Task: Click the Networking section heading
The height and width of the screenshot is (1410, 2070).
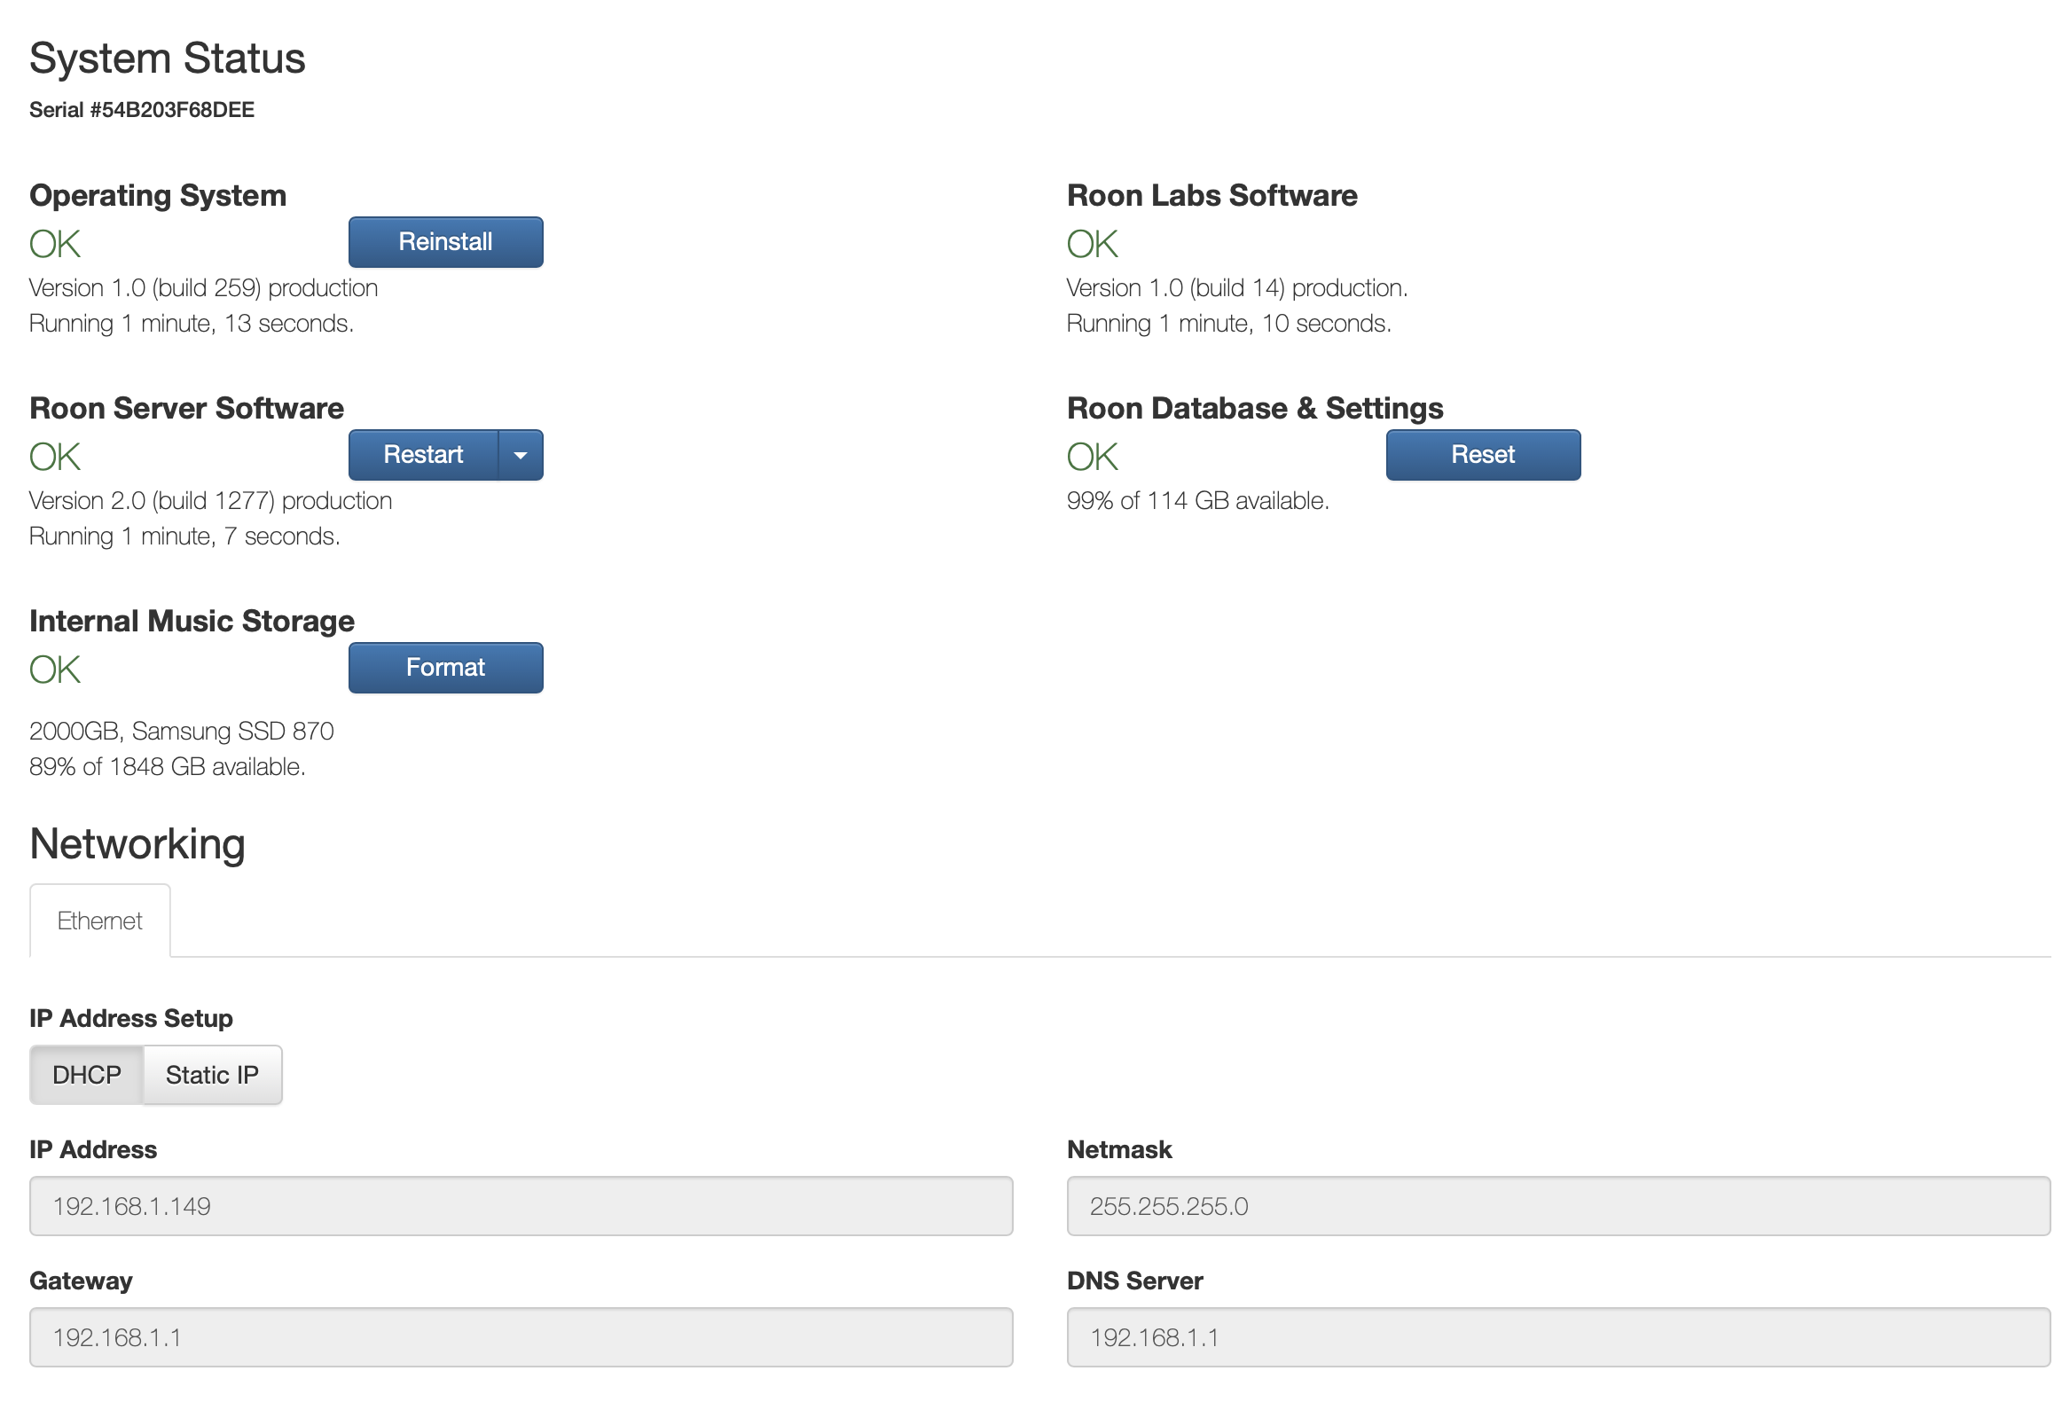Action: click(137, 843)
